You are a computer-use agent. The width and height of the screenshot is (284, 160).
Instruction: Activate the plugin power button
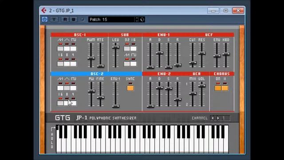(x=44, y=20)
